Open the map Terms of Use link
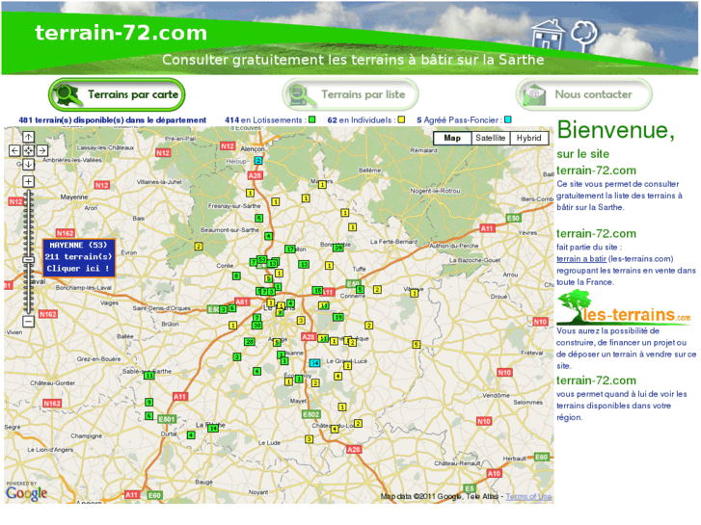This screenshot has height=525, width=701. [528, 496]
